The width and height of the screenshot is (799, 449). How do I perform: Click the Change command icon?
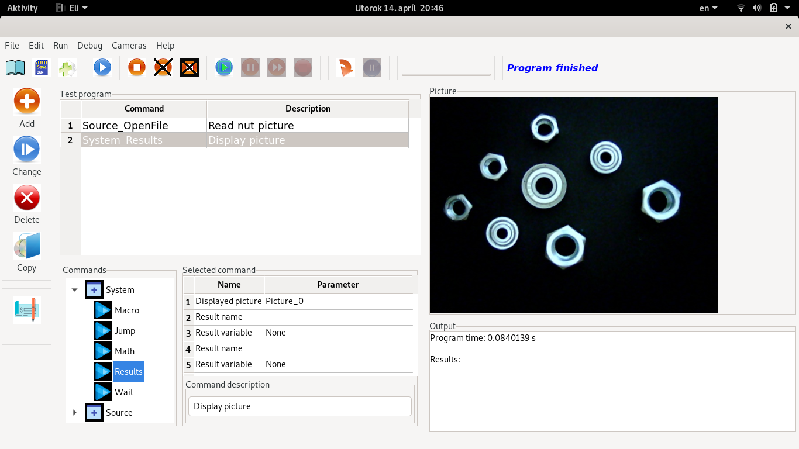tap(27, 150)
